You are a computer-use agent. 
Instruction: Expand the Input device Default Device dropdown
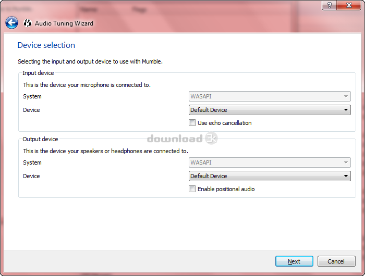(x=270, y=110)
